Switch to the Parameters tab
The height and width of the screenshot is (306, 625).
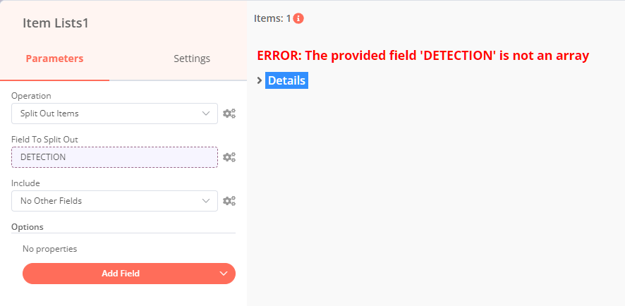pyautogui.click(x=54, y=59)
